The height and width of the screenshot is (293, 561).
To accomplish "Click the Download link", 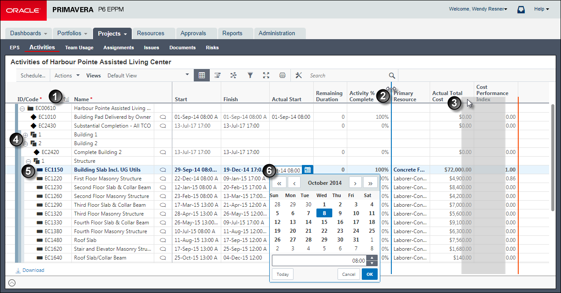I will 30,270.
